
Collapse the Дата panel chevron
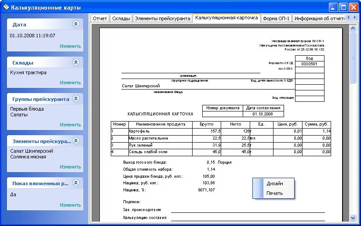[76, 24]
